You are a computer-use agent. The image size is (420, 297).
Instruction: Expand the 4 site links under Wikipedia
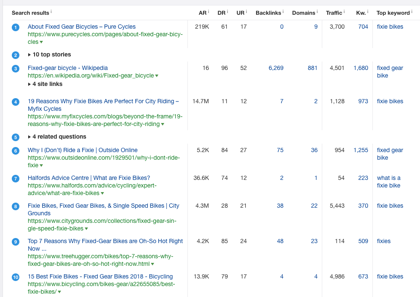[x=45, y=84]
